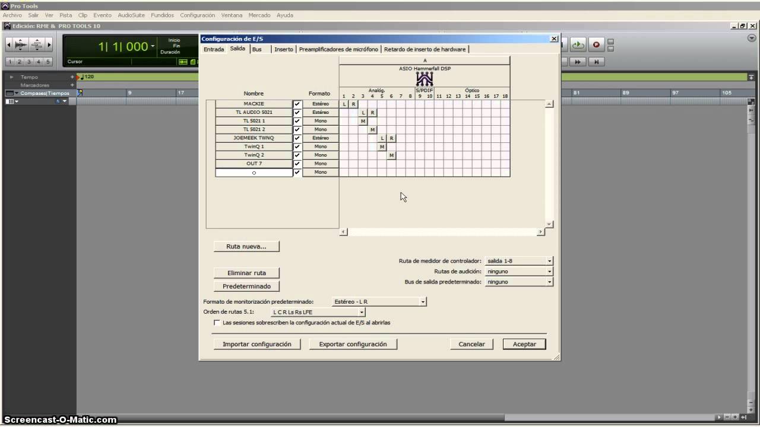Click the track height zoom button
760x427 pixels.
tap(37, 44)
